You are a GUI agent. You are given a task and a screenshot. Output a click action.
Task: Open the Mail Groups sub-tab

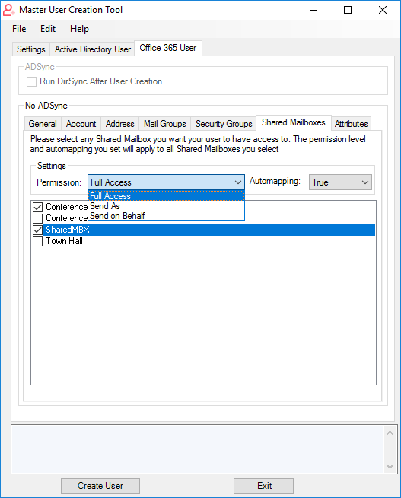pyautogui.click(x=165, y=124)
